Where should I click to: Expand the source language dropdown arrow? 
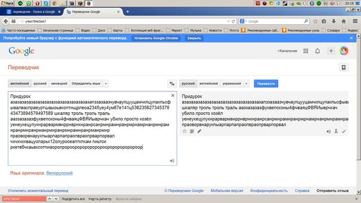coord(105,83)
